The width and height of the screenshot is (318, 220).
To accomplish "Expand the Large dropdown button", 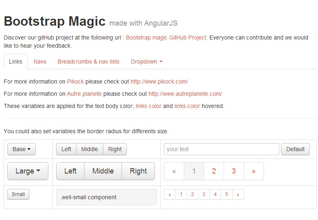I will (28, 171).
